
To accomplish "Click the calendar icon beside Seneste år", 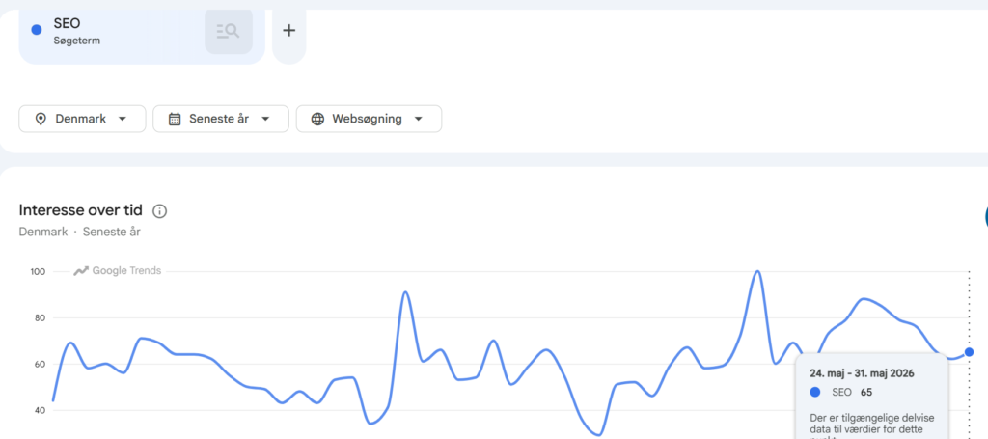I will [x=176, y=119].
